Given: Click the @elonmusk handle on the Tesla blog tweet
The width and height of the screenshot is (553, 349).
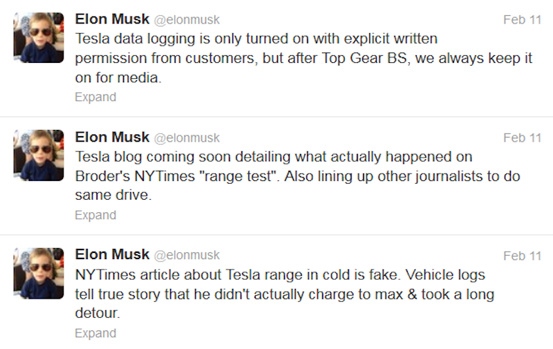Looking at the screenshot, I should 187,139.
